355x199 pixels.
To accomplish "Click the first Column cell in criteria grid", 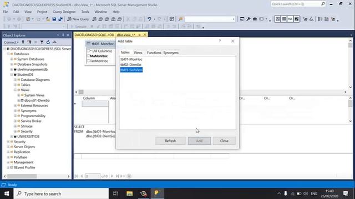I will pos(95,104).
